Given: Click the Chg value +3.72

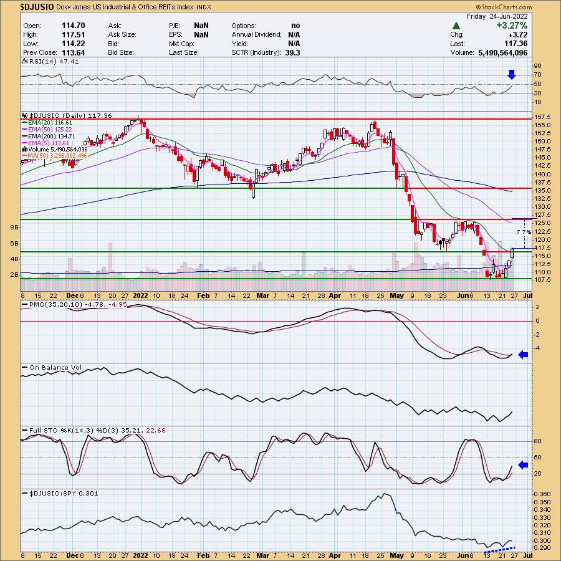Looking at the screenshot, I should (x=517, y=35).
